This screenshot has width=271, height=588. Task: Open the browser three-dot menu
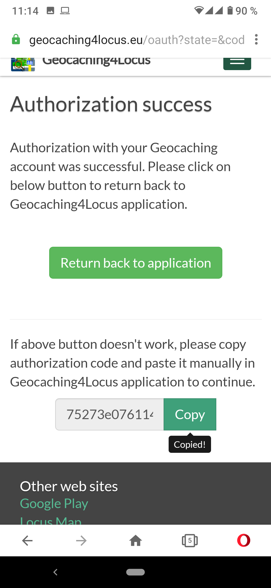(256, 39)
